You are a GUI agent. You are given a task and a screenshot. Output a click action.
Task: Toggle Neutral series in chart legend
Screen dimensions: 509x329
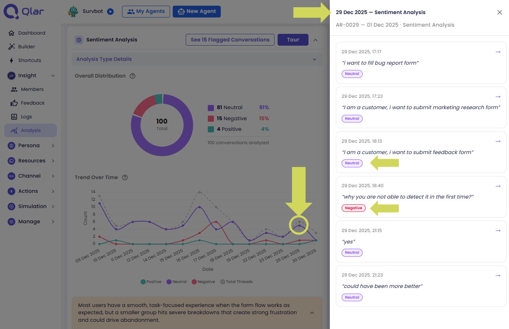click(177, 282)
